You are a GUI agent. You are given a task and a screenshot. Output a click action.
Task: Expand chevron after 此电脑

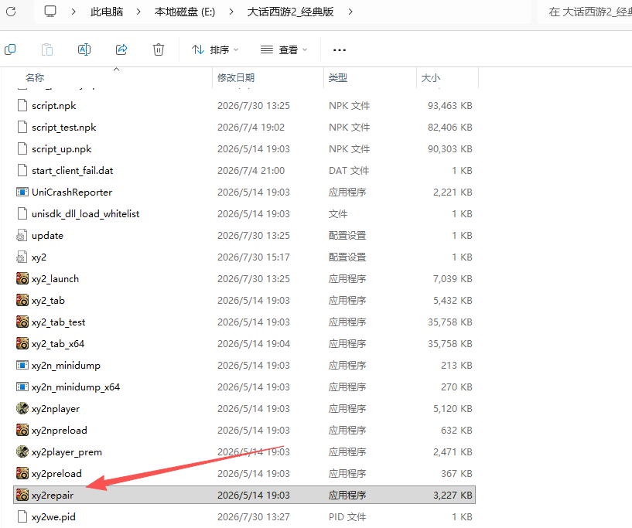point(138,12)
